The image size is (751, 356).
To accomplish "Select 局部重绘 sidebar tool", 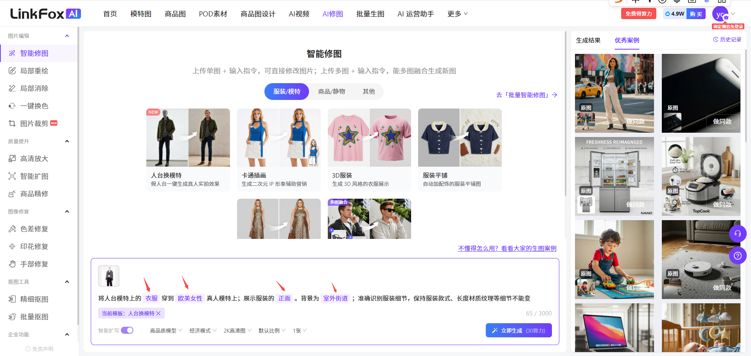I will [x=34, y=71].
